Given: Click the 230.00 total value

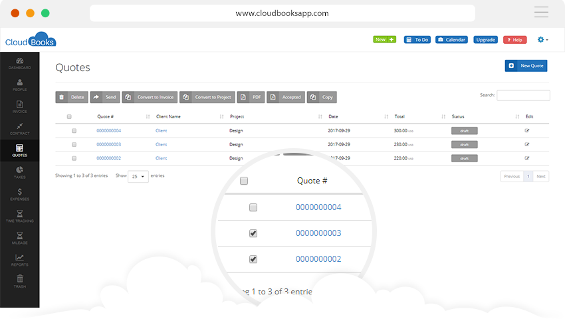Looking at the screenshot, I should pyautogui.click(x=401, y=144).
